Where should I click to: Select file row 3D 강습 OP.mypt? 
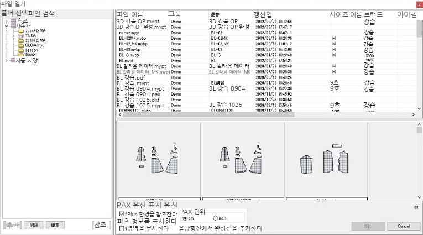click(x=267, y=22)
